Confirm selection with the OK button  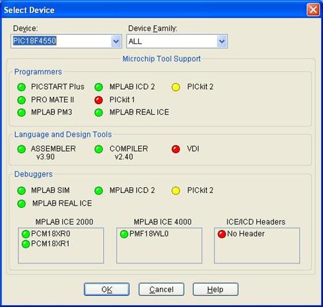point(106,289)
